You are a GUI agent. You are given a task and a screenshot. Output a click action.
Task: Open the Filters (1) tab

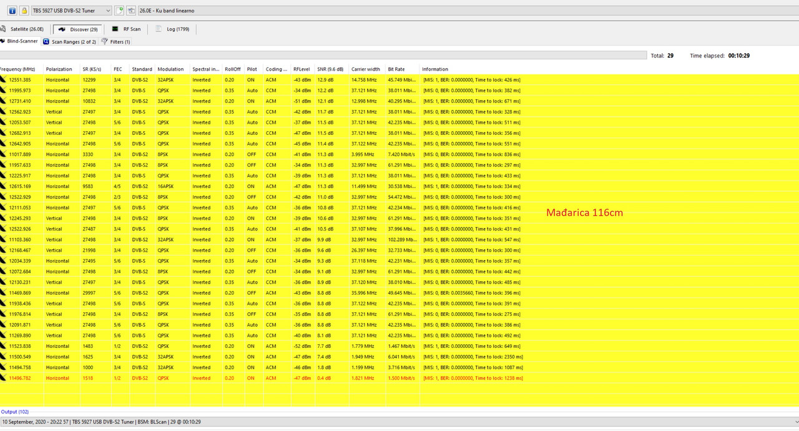[116, 42]
